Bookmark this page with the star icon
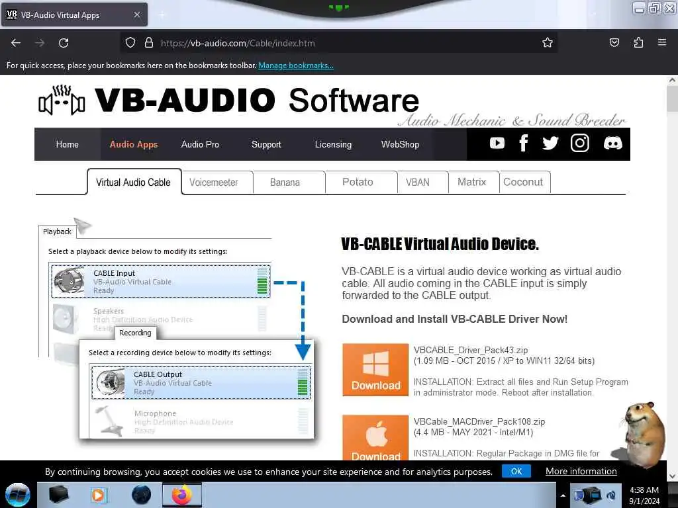Screen dimensions: 678x508 [x=548, y=43]
